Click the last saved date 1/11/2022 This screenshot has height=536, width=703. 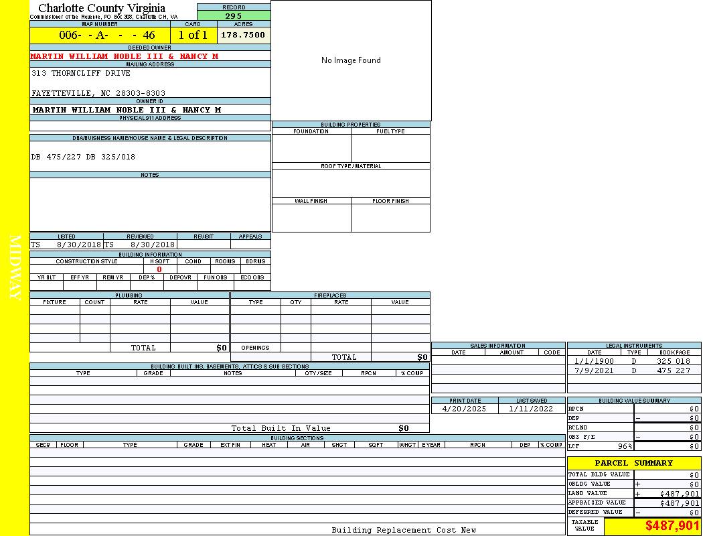531,409
